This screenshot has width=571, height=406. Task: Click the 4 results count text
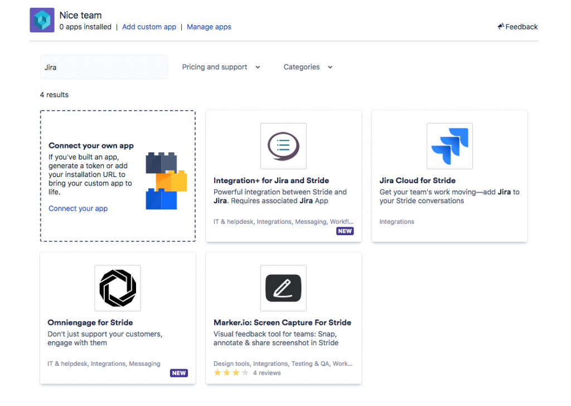[x=54, y=95]
